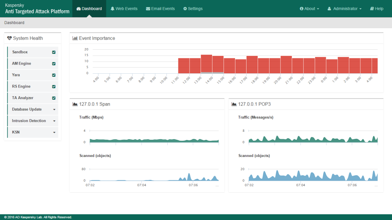This screenshot has width=392, height=220.
Task: Click the 127.0.0.1 Span panel title
Action: pyautogui.click(x=95, y=104)
